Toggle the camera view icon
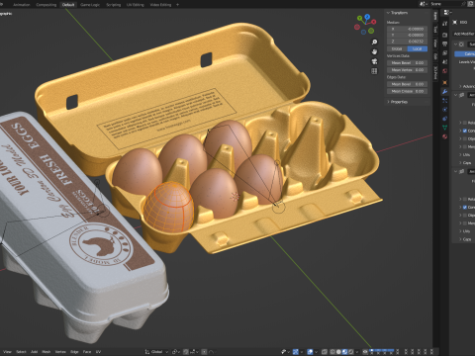The height and width of the screenshot is (356, 475). tap(374, 61)
